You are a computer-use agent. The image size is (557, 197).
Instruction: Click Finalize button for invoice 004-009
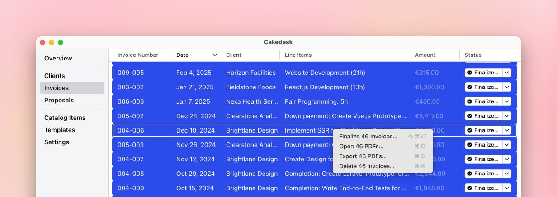483,188
